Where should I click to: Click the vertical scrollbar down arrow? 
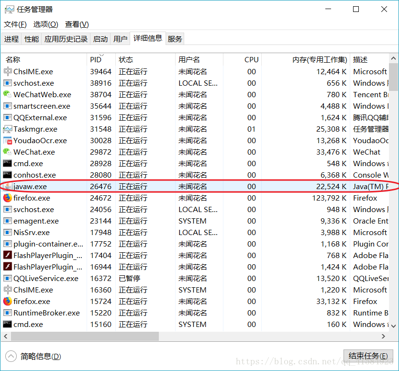point(393,326)
